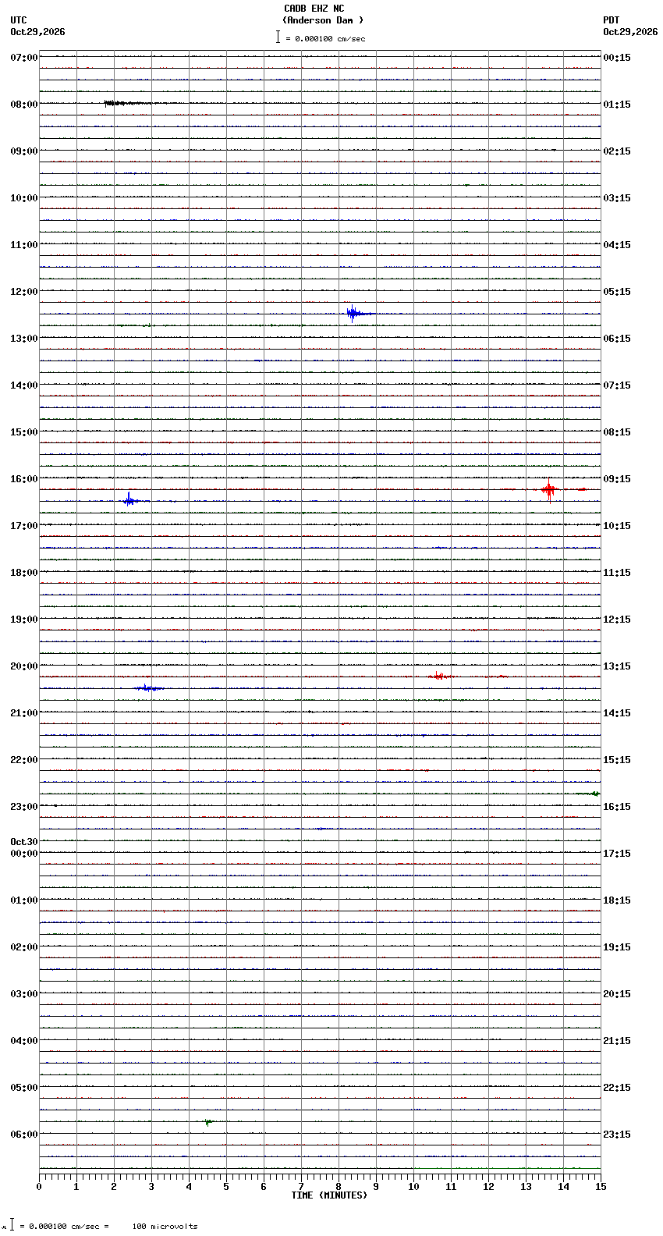
Task: Click the PDT timezone label
Action: [611, 20]
